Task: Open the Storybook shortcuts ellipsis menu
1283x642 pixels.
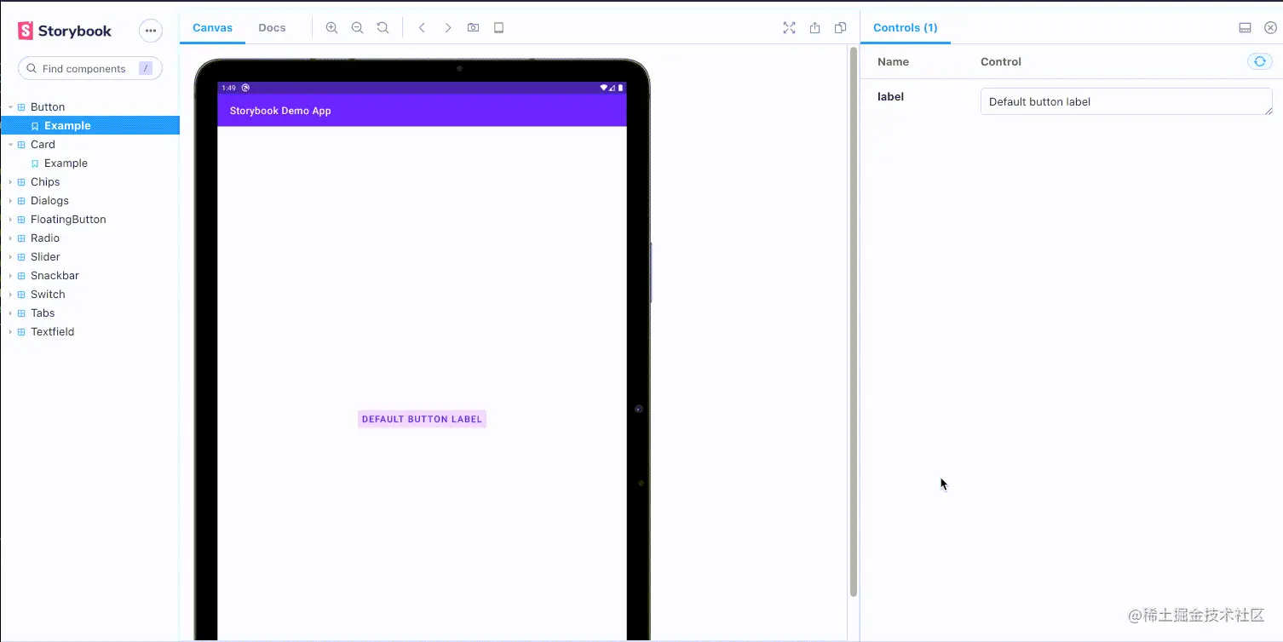Action: (x=151, y=31)
